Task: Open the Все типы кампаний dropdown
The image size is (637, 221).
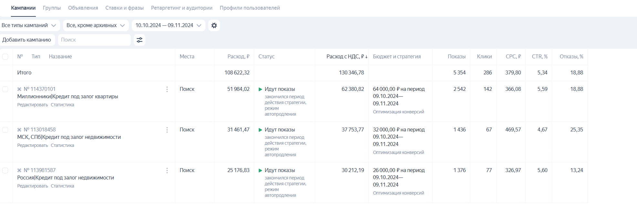Action: pyautogui.click(x=29, y=25)
